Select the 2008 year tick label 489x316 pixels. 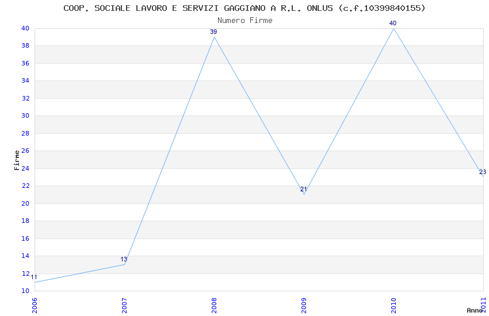coord(214,305)
